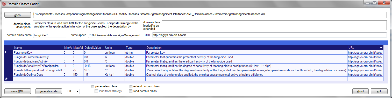
Task: Click the open file button
Action: (18, 15)
